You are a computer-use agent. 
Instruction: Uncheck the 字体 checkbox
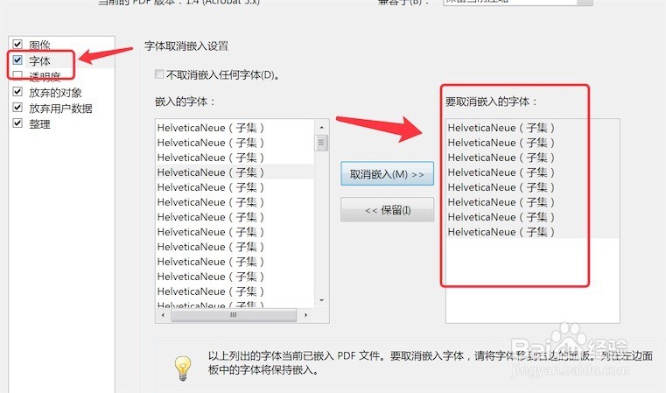pyautogui.click(x=18, y=60)
